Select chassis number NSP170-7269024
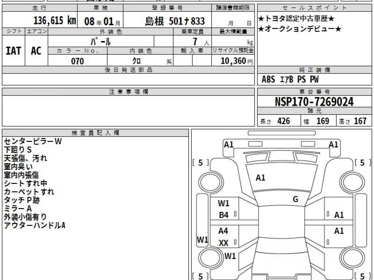 point(314,102)
